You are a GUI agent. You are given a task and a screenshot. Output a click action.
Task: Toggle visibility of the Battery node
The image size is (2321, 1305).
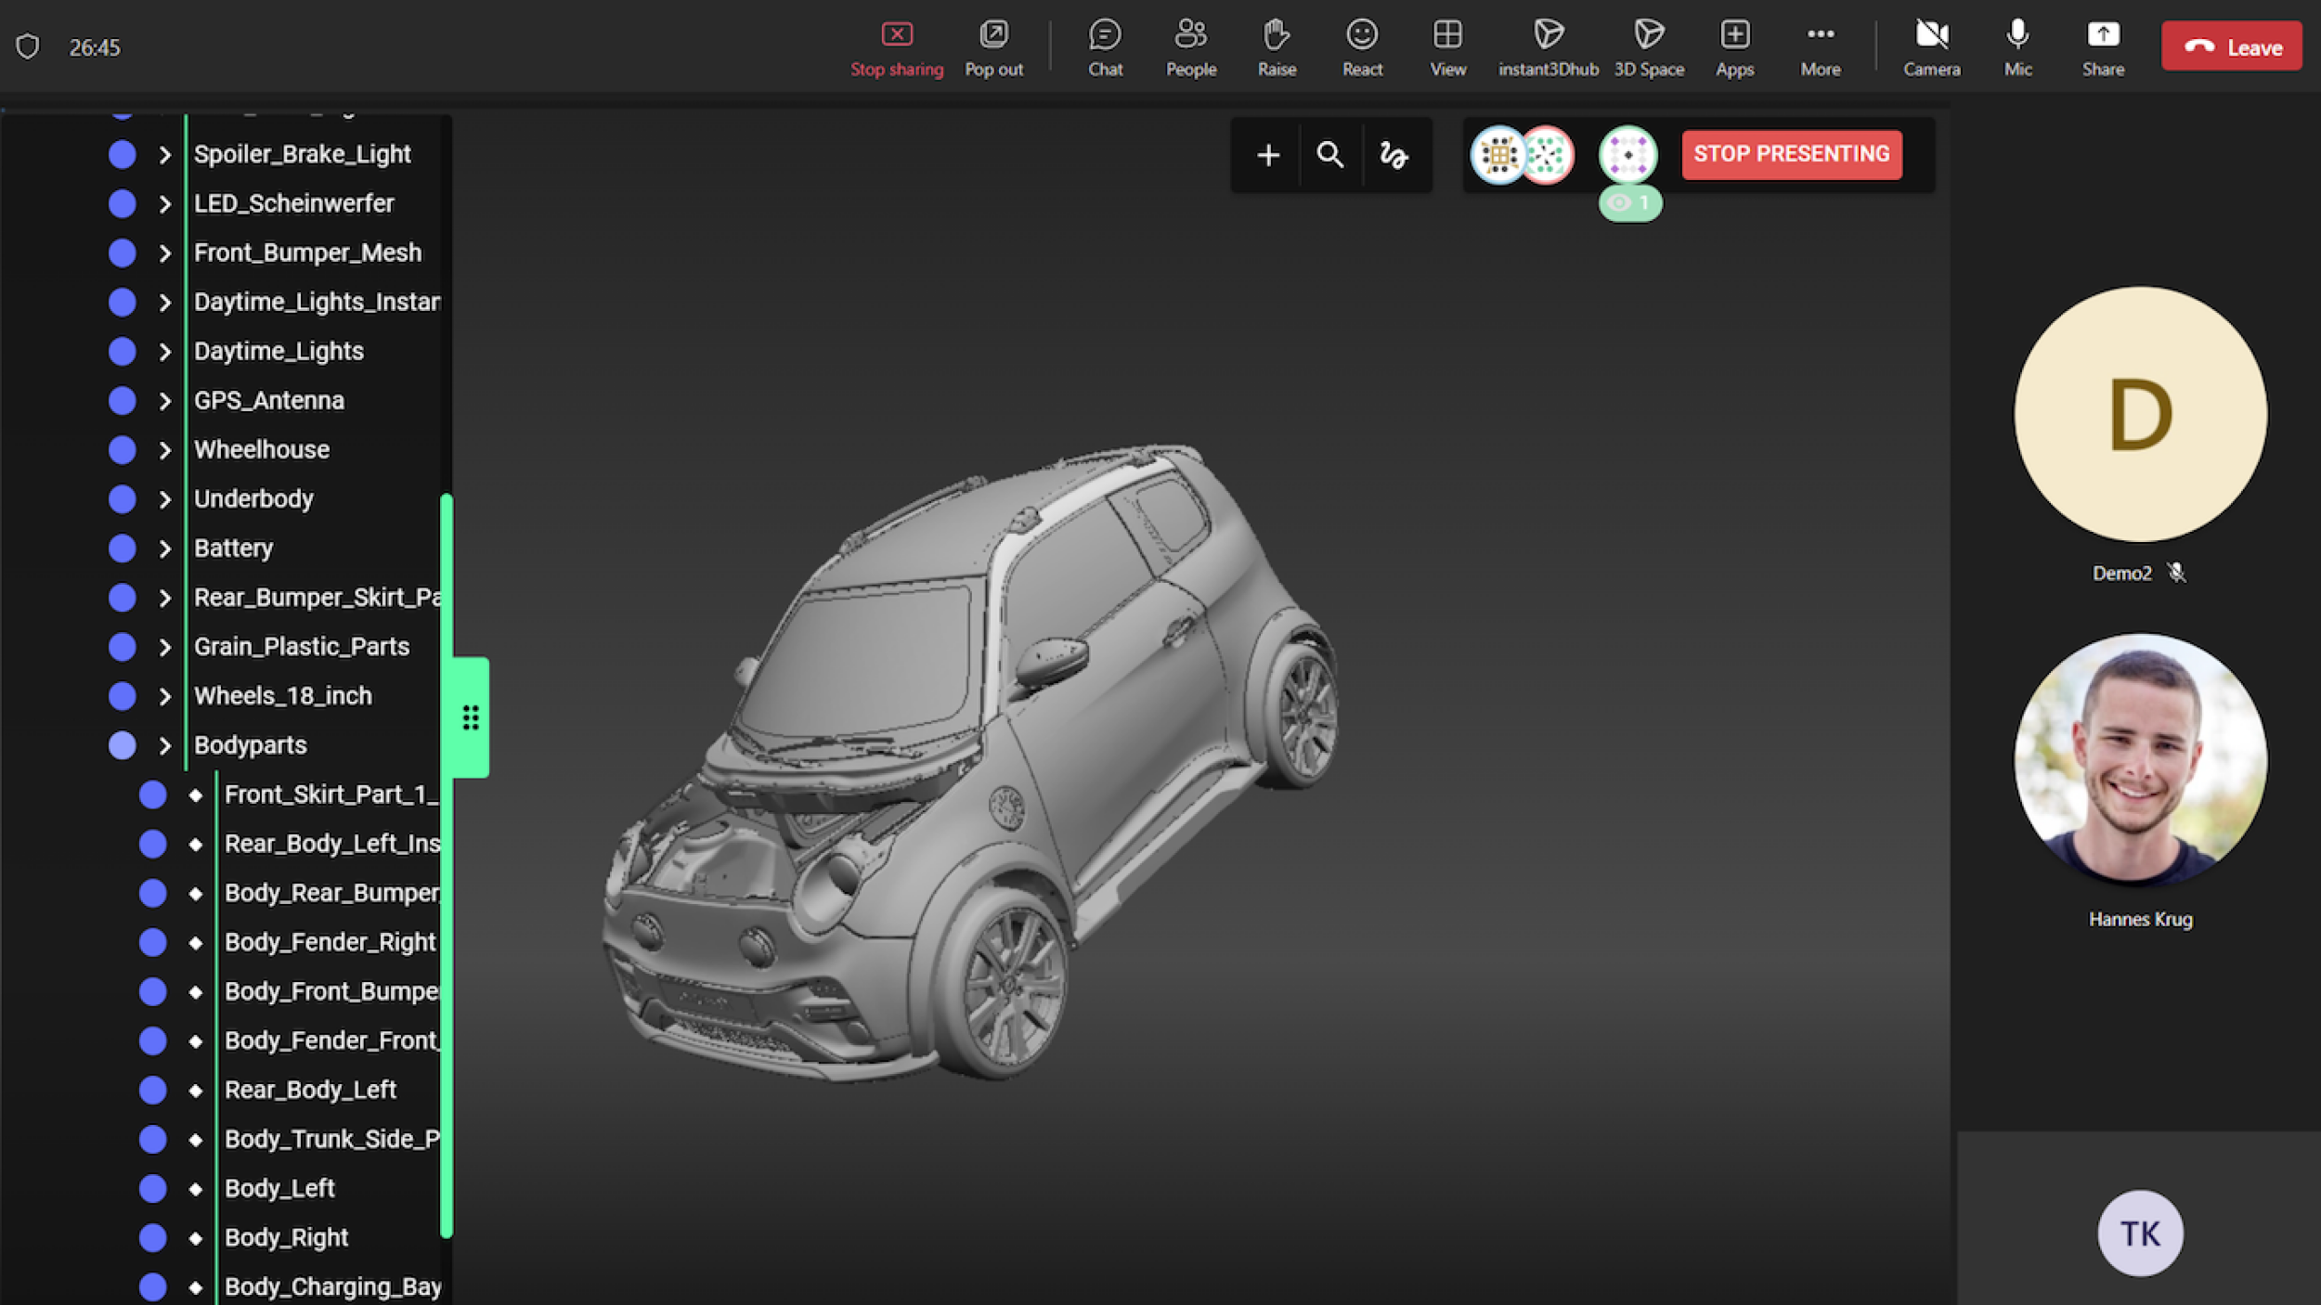coord(122,548)
